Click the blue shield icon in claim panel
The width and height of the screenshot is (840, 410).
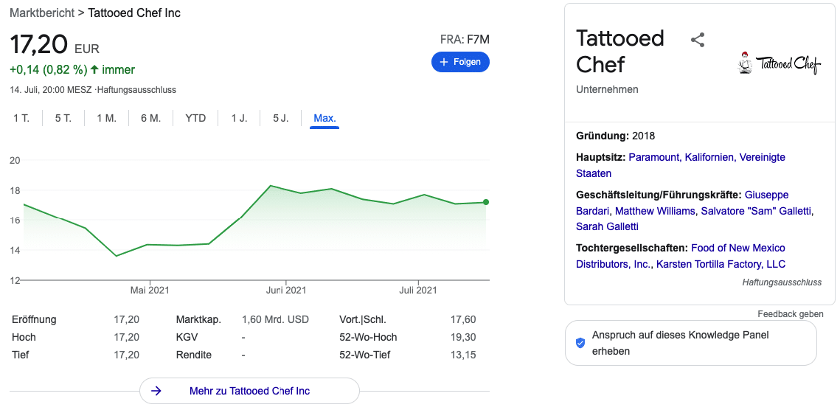click(x=580, y=343)
